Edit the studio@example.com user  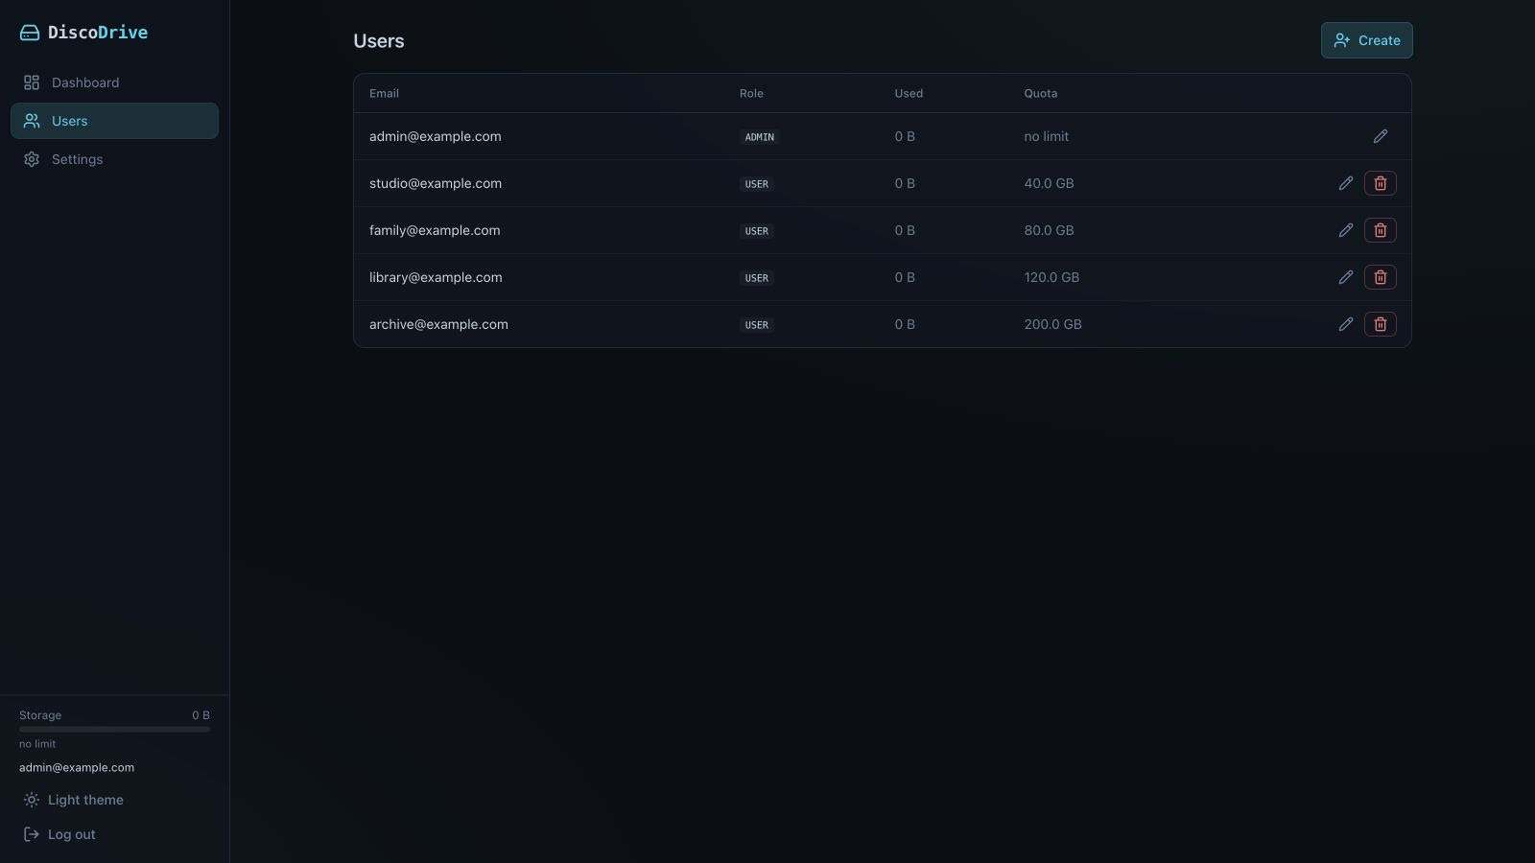click(1345, 183)
